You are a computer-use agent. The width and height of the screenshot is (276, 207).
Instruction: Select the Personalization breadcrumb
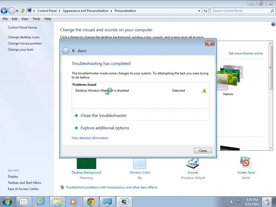[125, 11]
